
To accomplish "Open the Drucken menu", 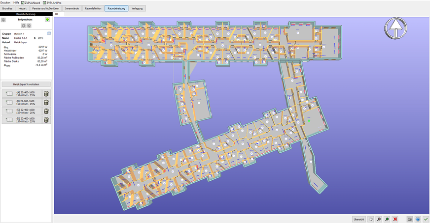I will tap(5, 2).
